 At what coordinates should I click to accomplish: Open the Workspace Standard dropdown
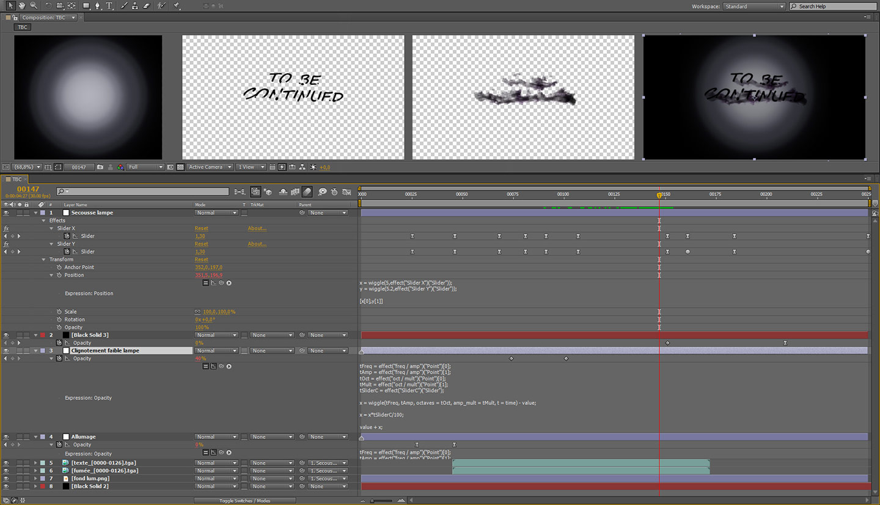click(754, 6)
